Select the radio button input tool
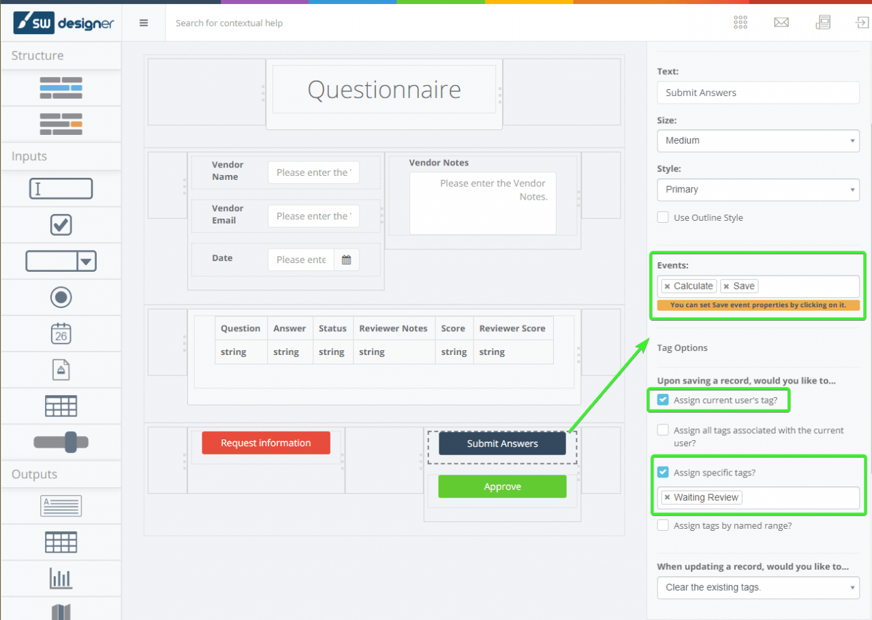 61,297
